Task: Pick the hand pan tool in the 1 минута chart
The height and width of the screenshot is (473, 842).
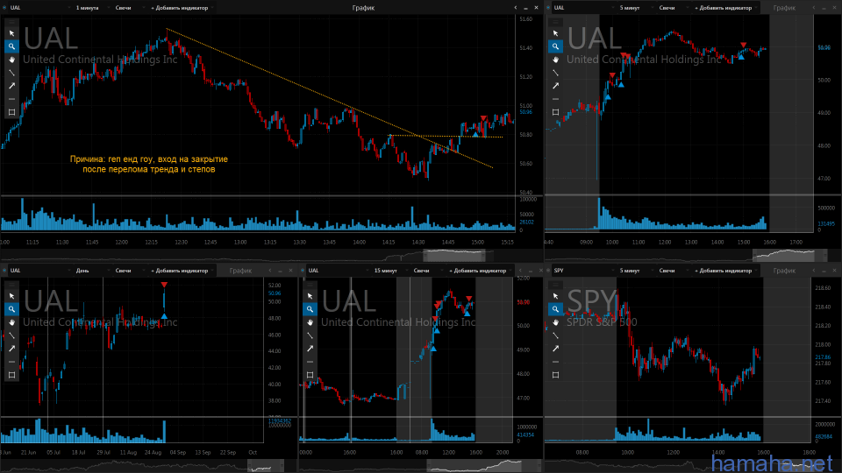Action: click(x=11, y=60)
